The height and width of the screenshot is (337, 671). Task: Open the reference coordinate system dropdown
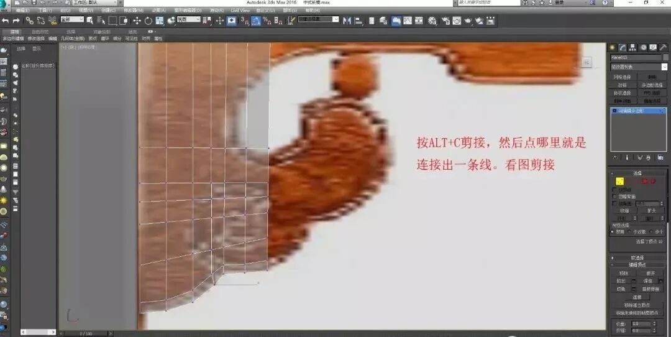coord(189,20)
